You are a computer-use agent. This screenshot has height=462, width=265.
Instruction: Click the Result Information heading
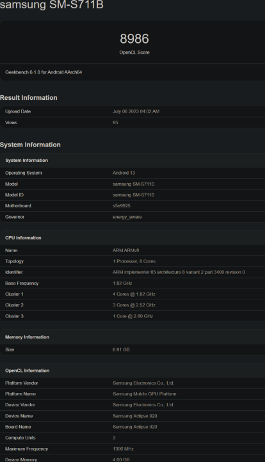click(29, 97)
